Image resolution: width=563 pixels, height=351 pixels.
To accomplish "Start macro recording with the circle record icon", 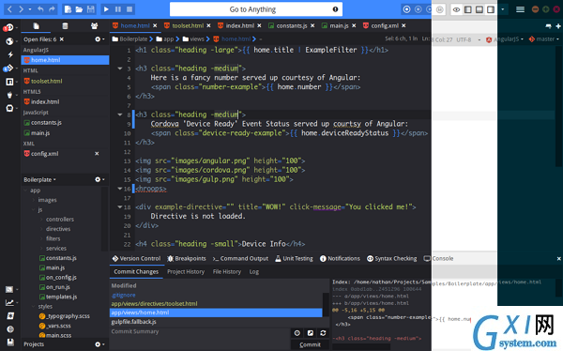I will pyautogui.click(x=406, y=9).
